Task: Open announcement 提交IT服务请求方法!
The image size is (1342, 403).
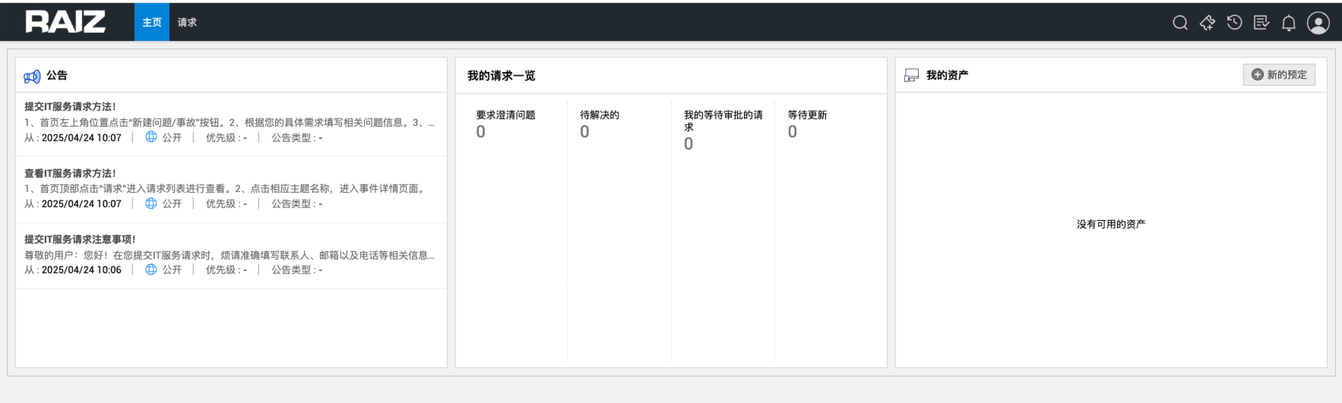Action: pos(70,107)
